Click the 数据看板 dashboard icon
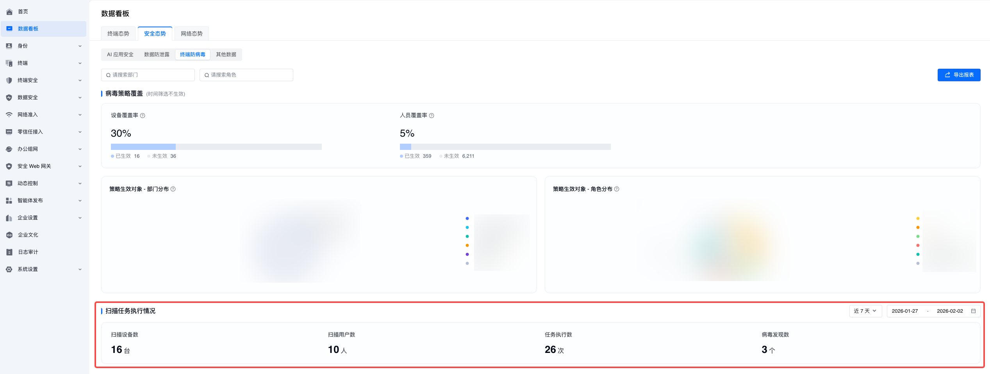 click(9, 28)
